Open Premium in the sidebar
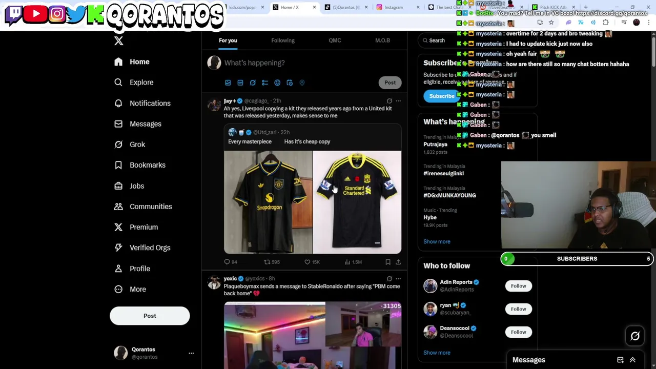 coord(136,227)
